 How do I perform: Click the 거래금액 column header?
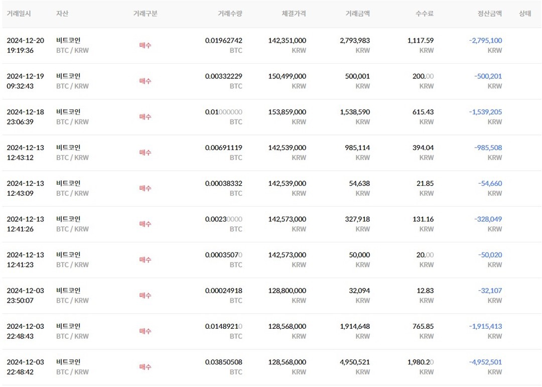[358, 14]
